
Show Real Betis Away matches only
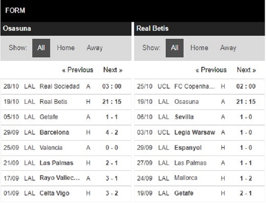pyautogui.click(x=228, y=48)
